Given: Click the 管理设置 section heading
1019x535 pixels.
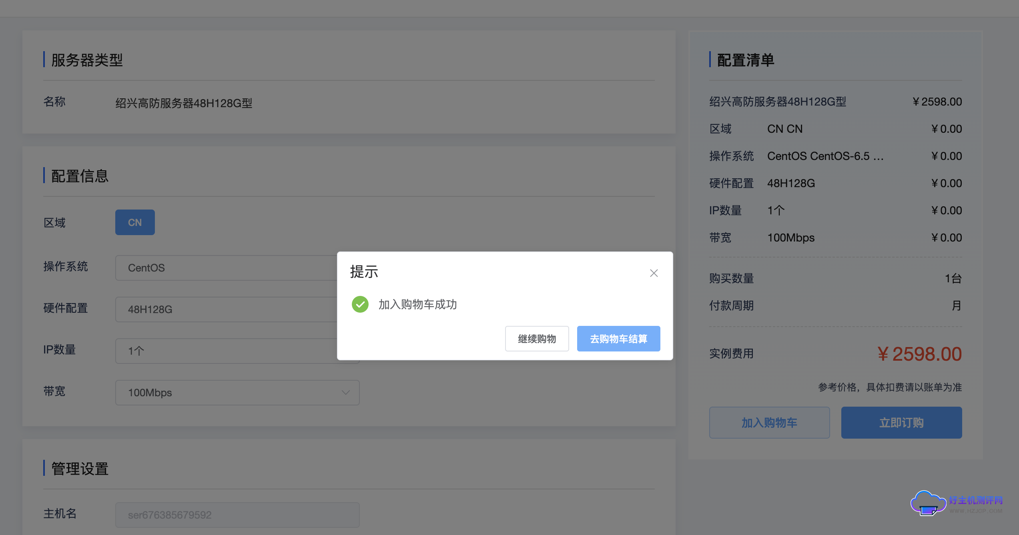Looking at the screenshot, I should point(80,469).
